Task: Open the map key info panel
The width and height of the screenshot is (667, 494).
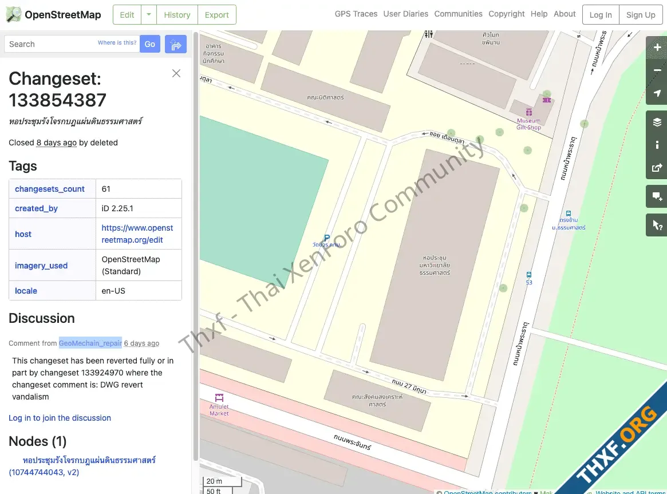Action: click(657, 145)
